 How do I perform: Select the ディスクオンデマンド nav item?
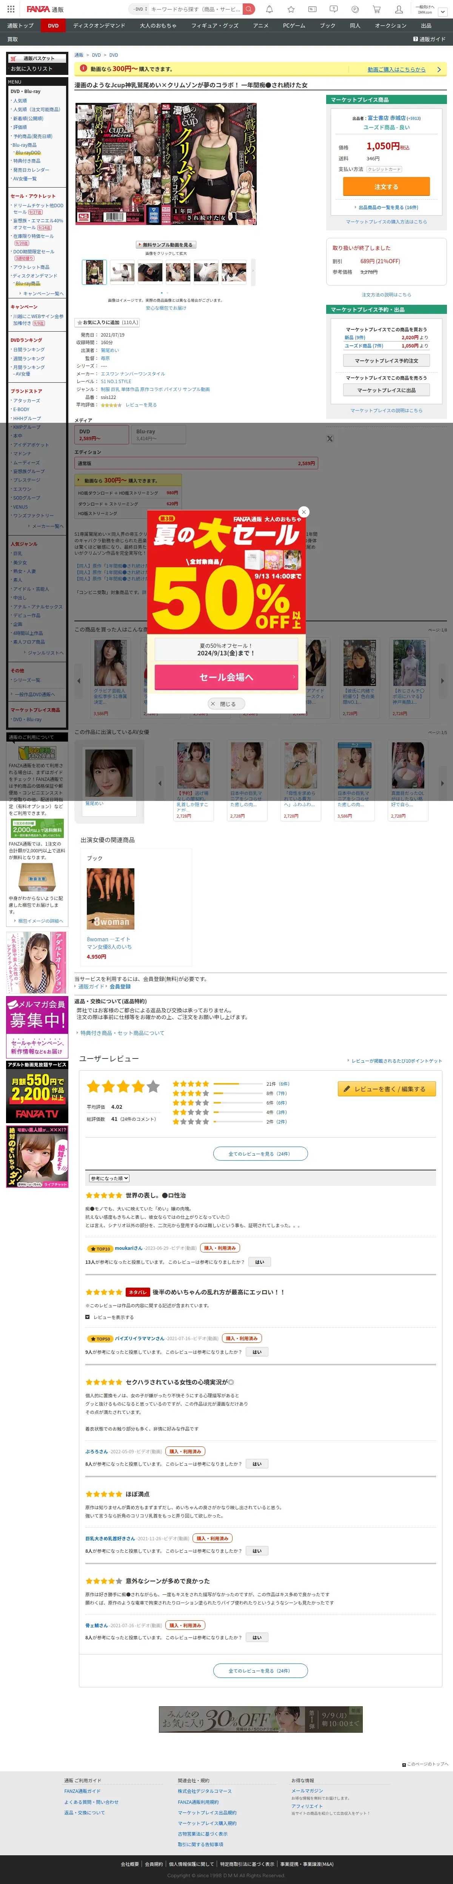(x=99, y=26)
